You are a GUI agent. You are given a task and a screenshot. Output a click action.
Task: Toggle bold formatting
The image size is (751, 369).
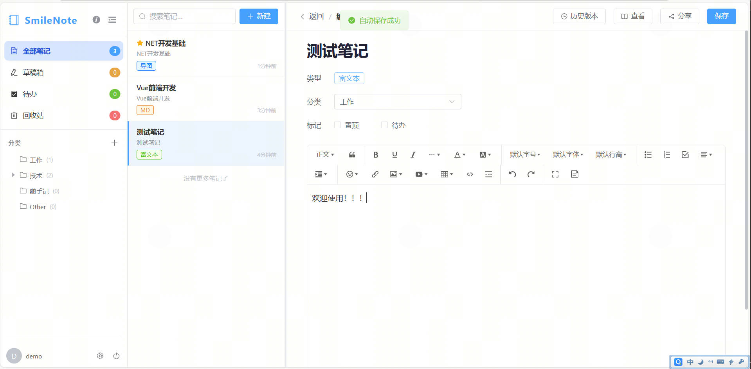pos(376,155)
